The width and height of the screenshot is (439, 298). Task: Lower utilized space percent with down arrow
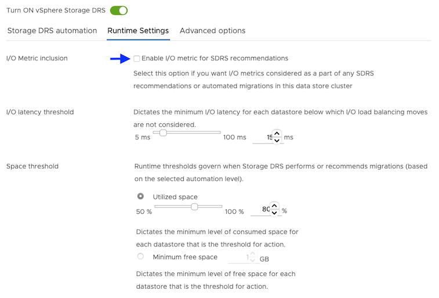point(274,213)
